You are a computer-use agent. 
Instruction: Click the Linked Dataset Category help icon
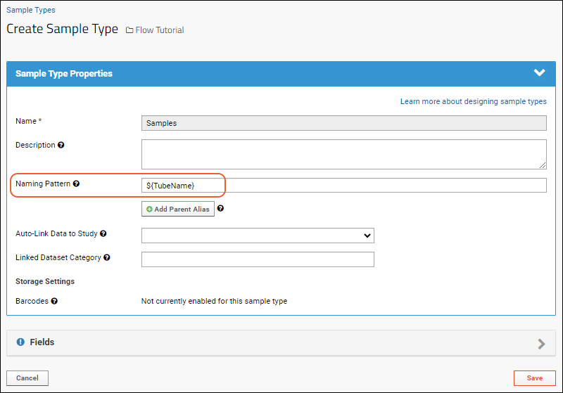click(x=107, y=257)
